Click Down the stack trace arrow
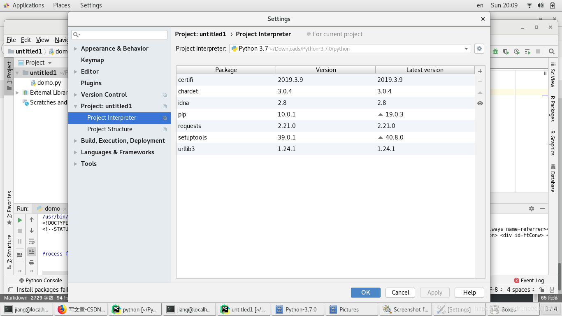562x316 pixels. coord(32,230)
